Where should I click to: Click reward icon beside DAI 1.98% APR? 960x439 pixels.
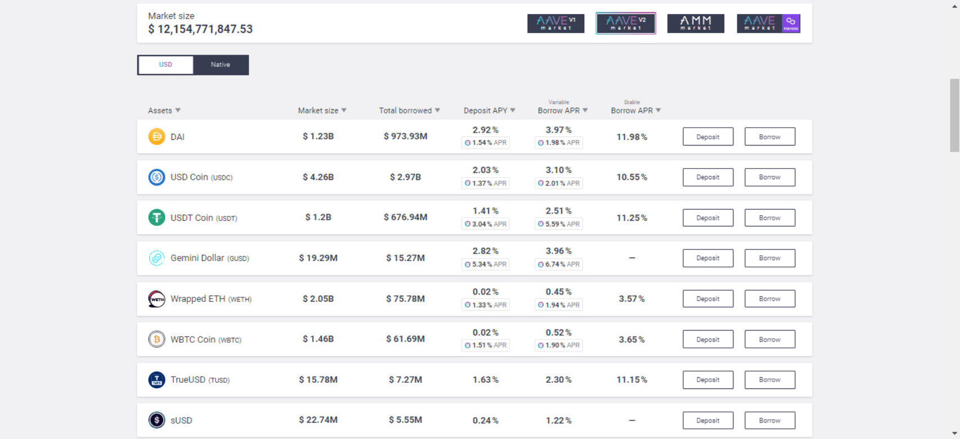tap(540, 143)
